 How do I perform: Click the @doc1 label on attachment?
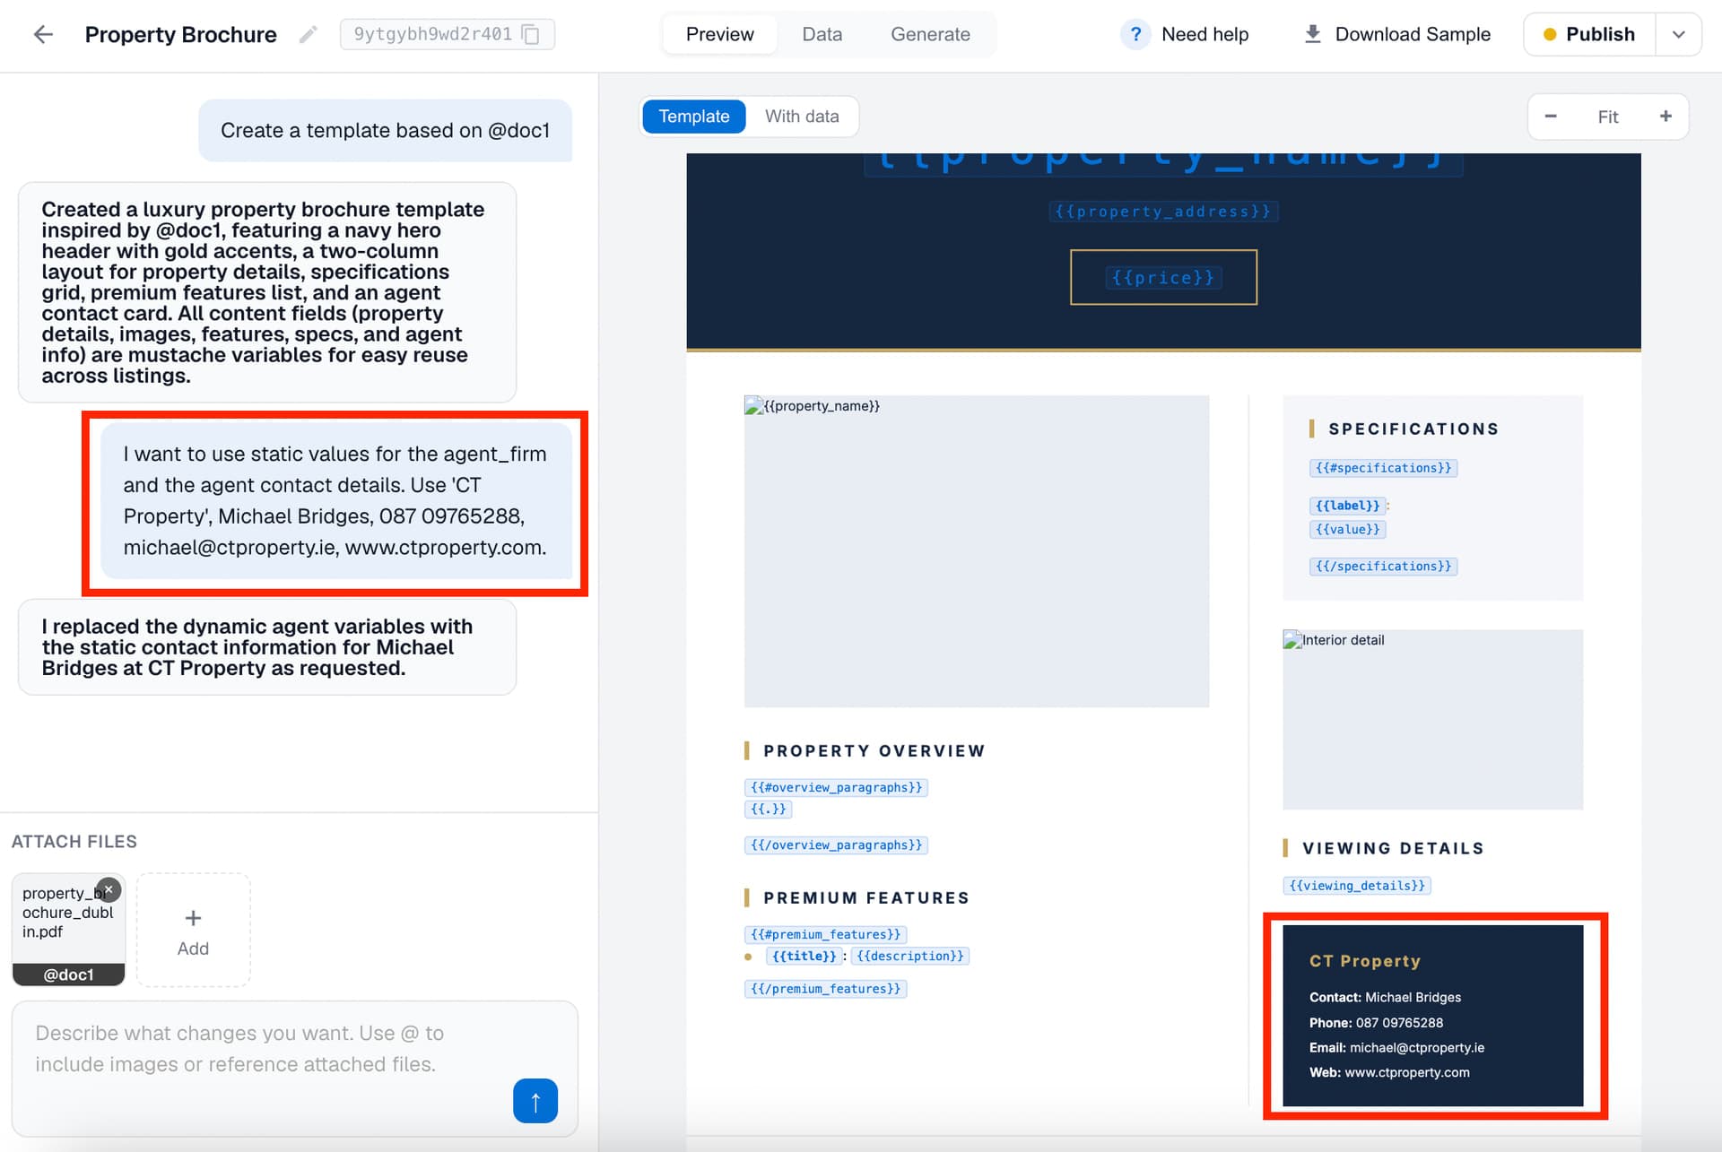68,974
